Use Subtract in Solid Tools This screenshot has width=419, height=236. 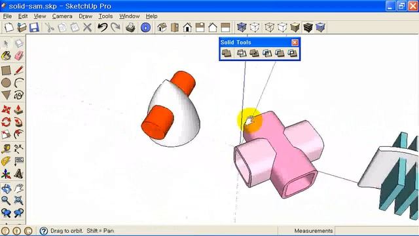pos(267,53)
